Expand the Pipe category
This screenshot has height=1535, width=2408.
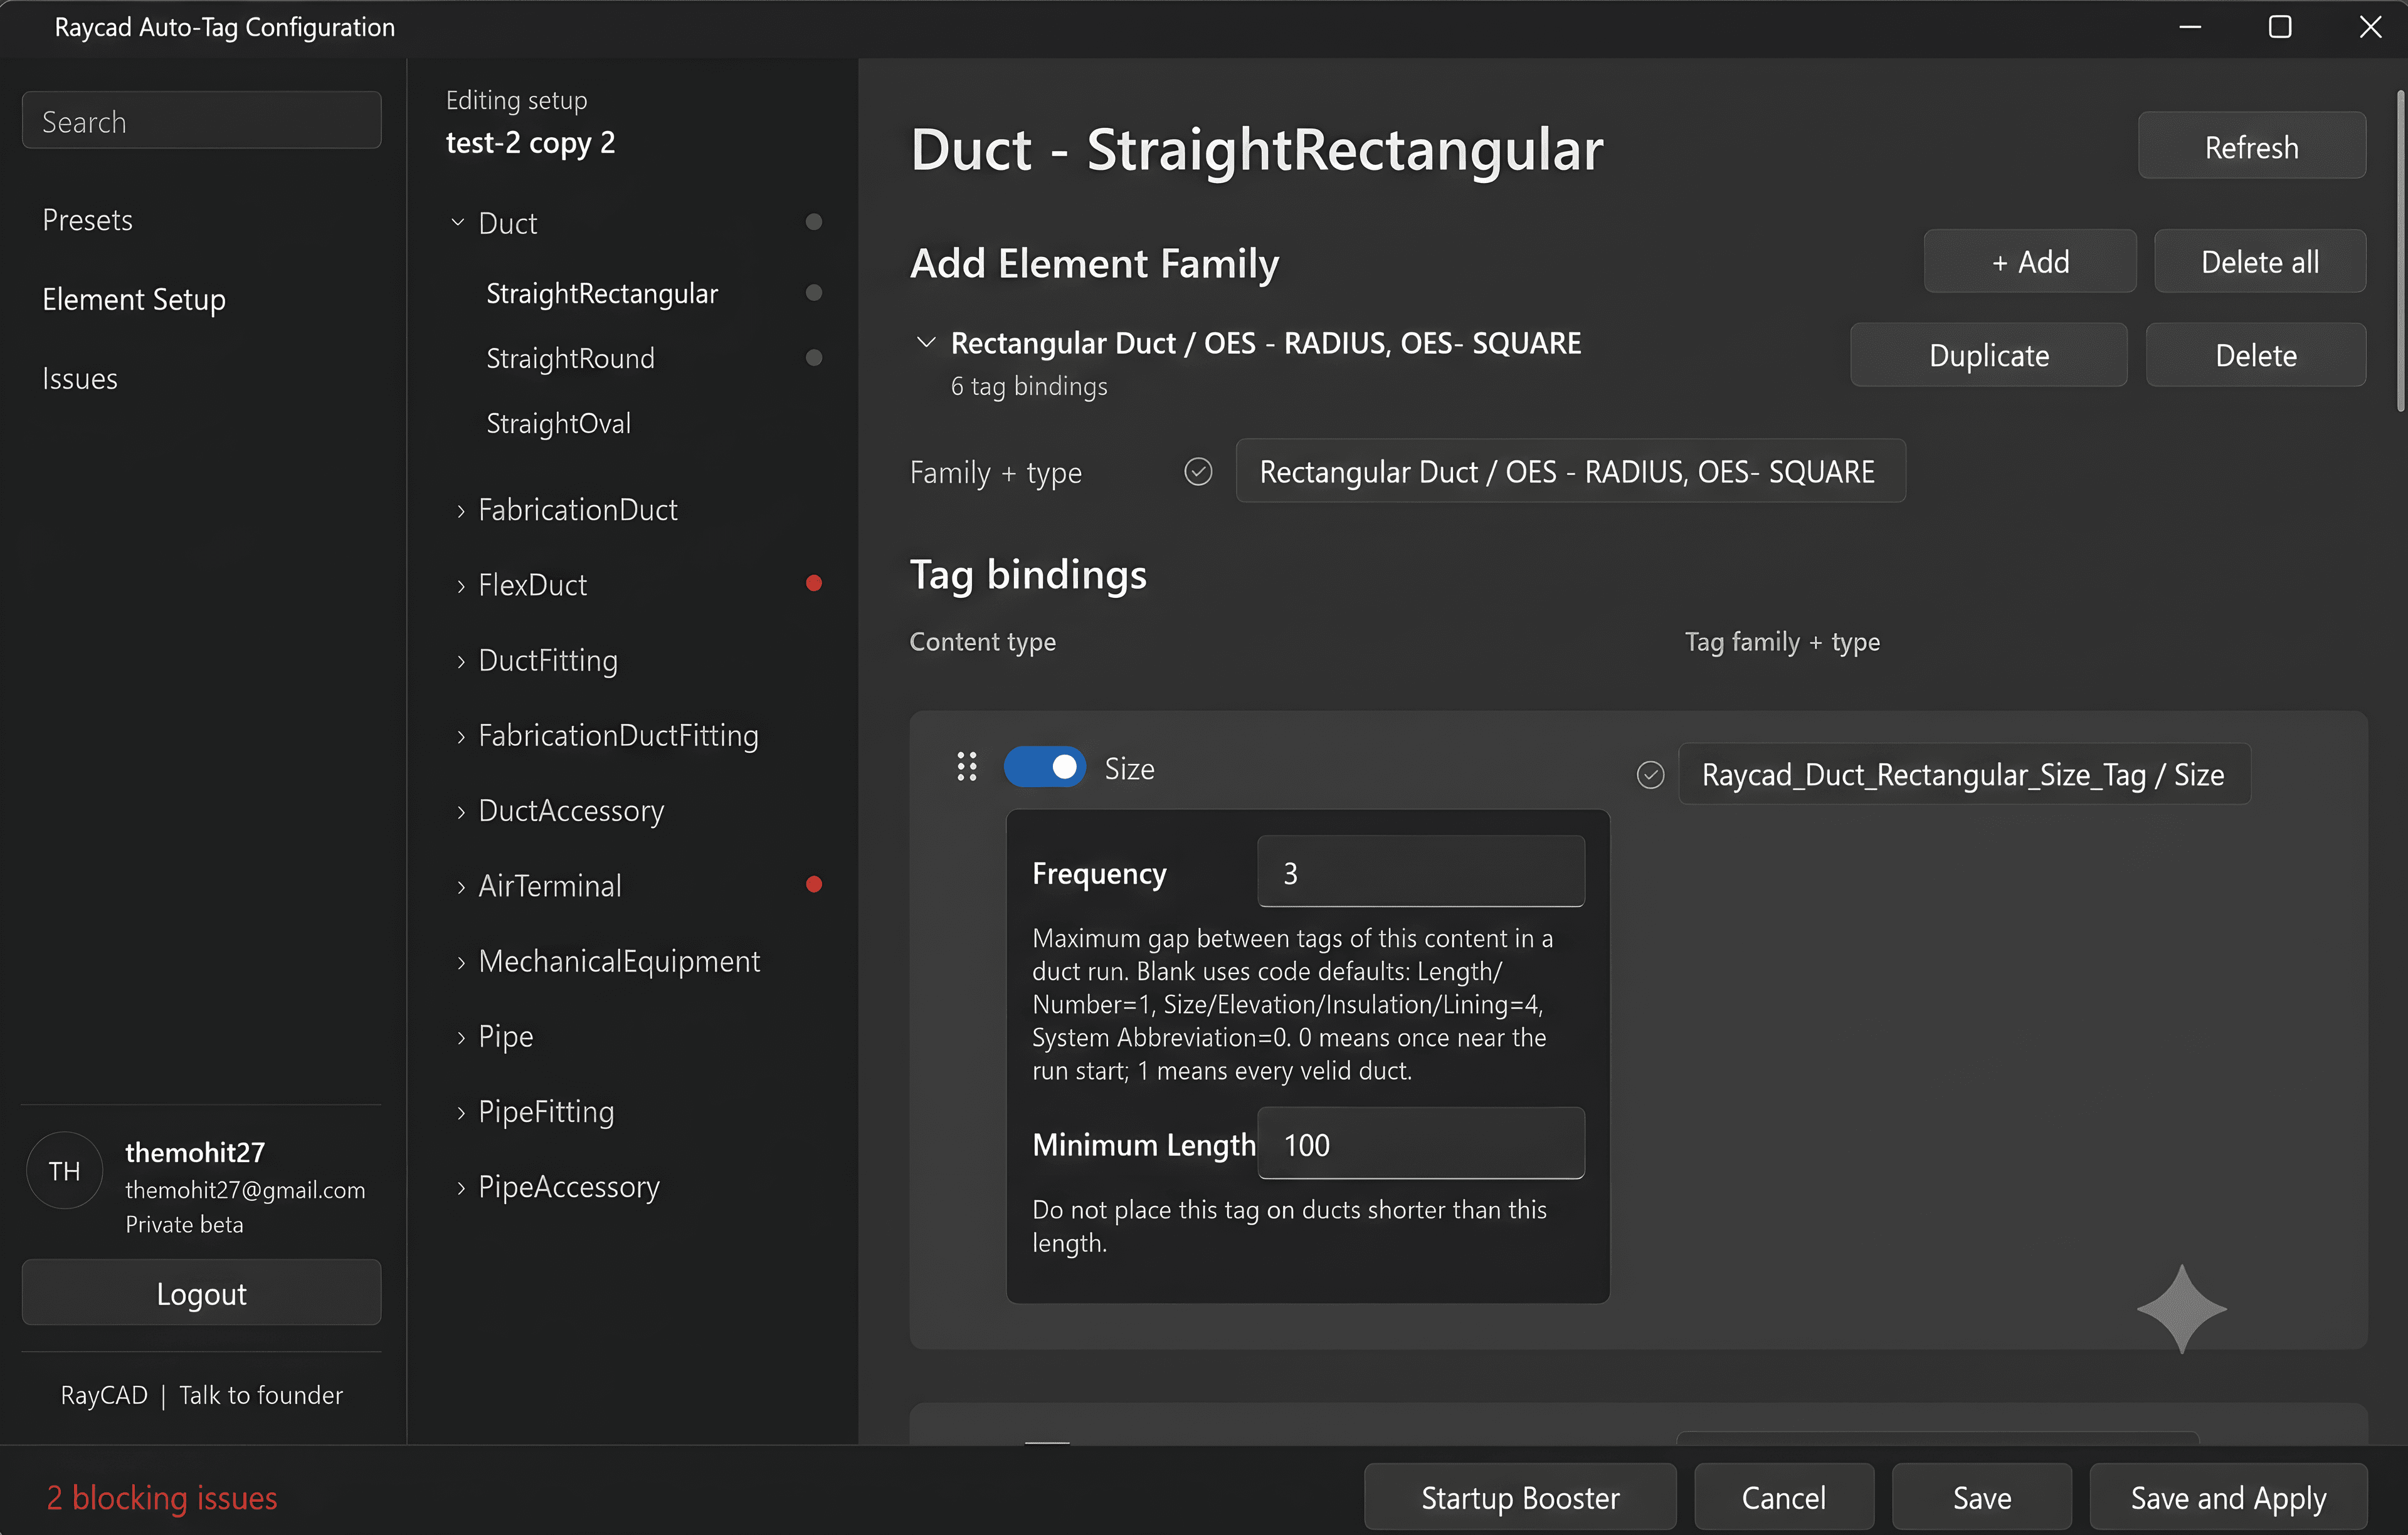pyautogui.click(x=460, y=1037)
